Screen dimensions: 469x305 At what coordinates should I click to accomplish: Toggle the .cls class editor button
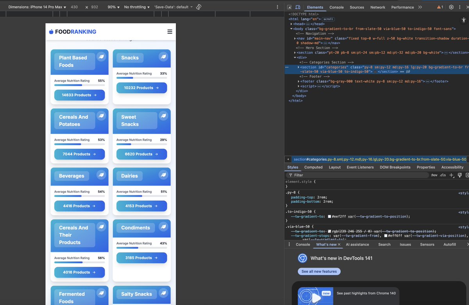(x=443, y=175)
